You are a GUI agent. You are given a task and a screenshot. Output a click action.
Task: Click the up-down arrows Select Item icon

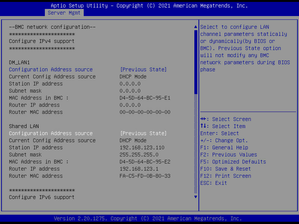point(204,126)
